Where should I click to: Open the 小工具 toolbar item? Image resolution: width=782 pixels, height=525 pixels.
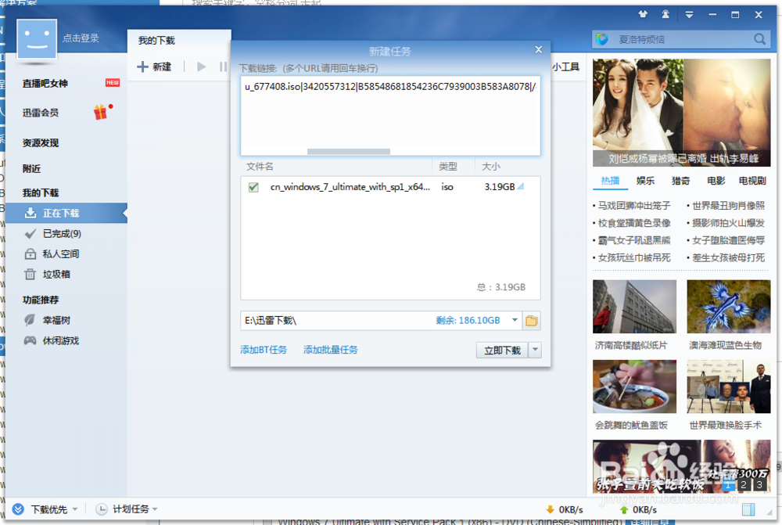click(565, 67)
